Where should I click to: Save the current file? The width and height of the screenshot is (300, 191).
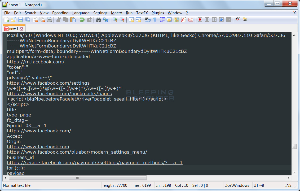(21, 20)
